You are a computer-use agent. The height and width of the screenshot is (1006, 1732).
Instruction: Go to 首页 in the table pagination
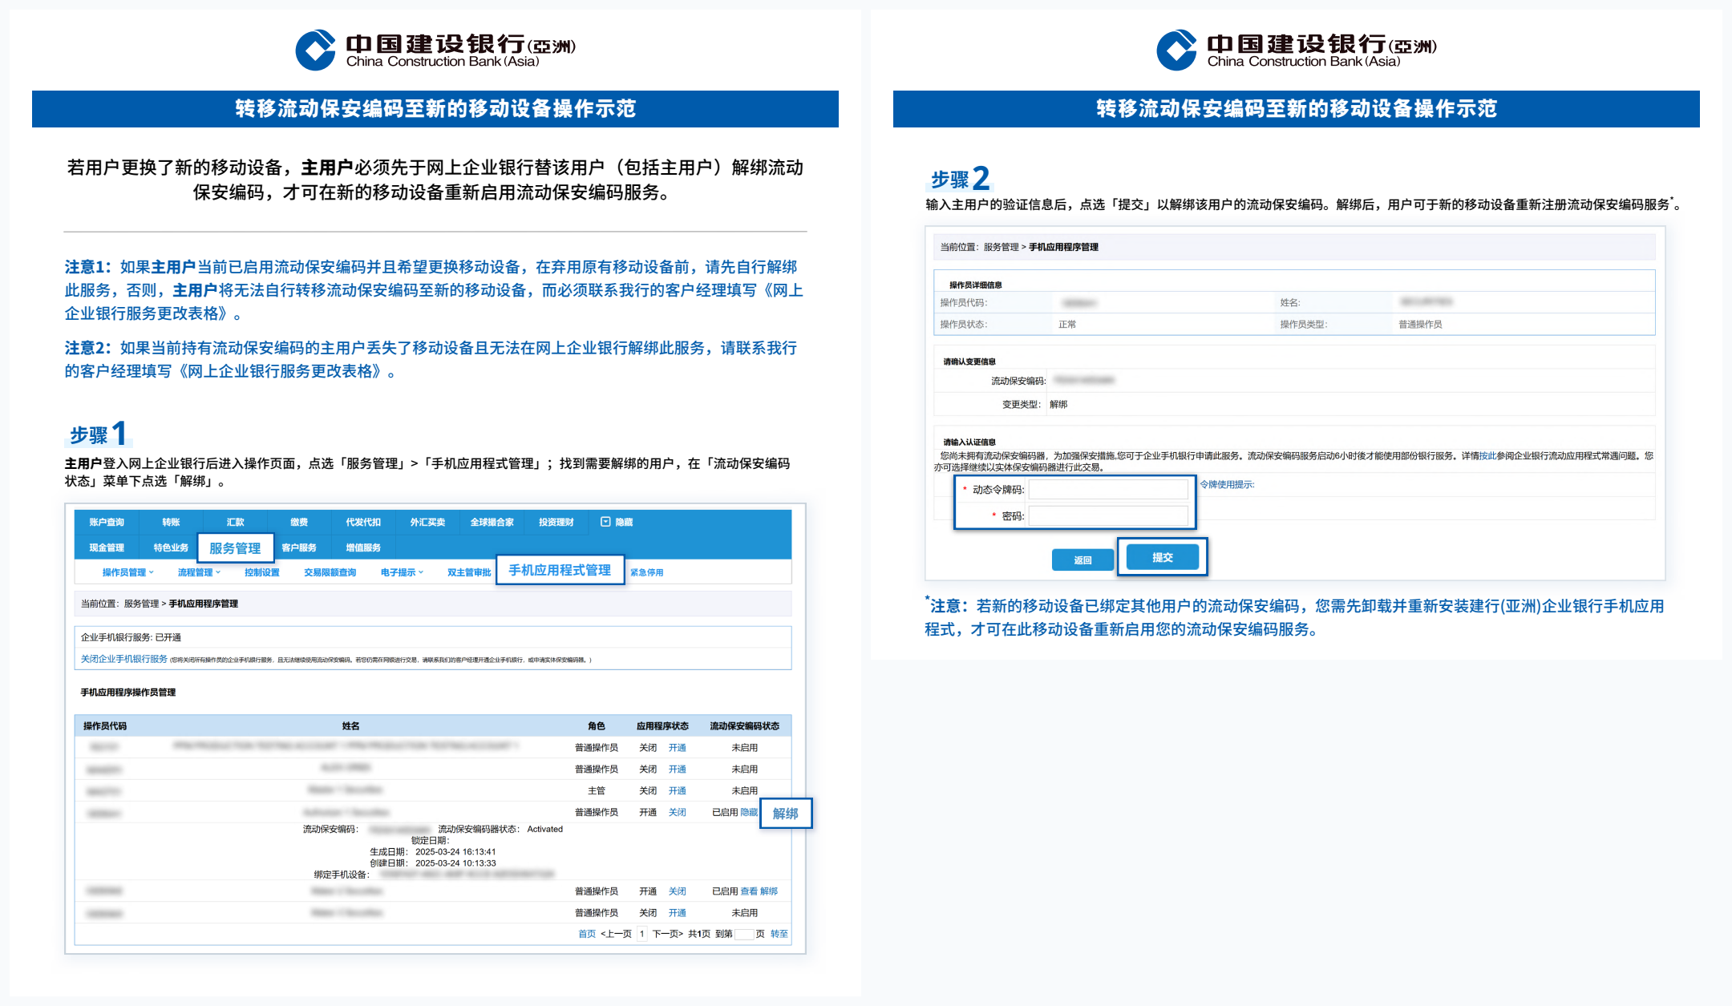tap(587, 934)
